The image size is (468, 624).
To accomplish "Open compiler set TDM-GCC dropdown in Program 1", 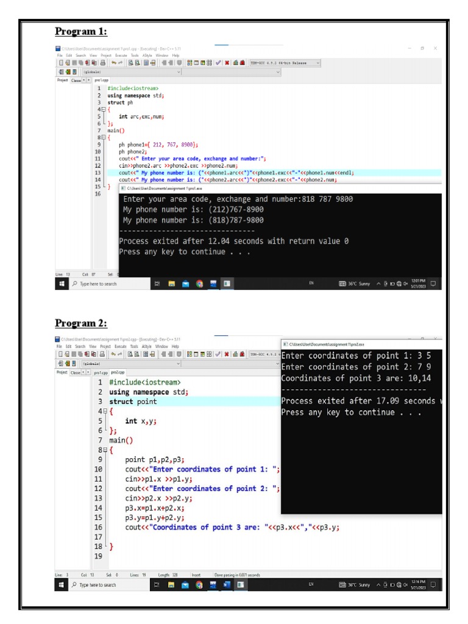I will click(285, 63).
